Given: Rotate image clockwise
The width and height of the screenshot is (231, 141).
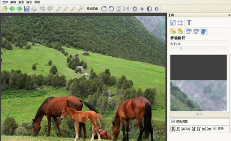Looking at the screenshot, I should pos(104,9).
